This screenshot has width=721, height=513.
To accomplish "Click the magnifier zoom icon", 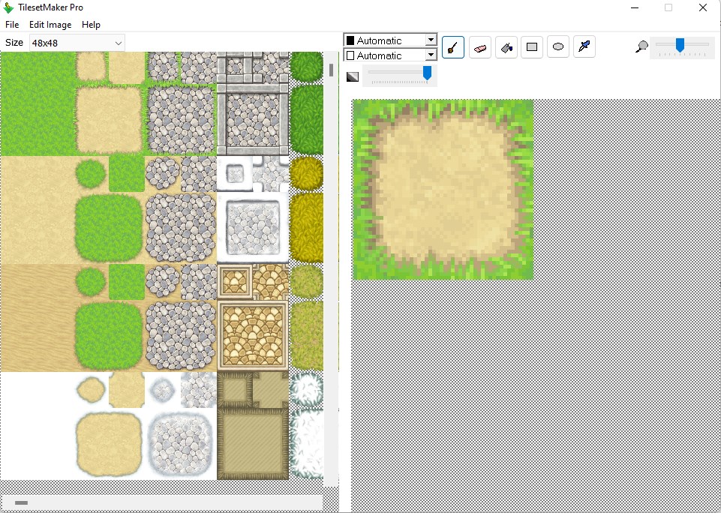I will [642, 46].
